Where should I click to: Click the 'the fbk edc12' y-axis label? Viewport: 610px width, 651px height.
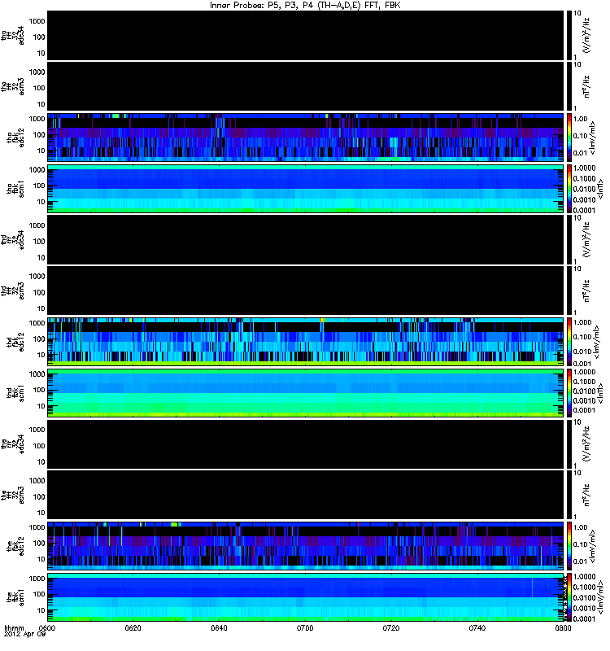pos(15,546)
